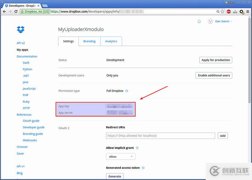Open JavaScript documentation link
Image resolution: width=252 pixels, height=180 pixels.
29,89
